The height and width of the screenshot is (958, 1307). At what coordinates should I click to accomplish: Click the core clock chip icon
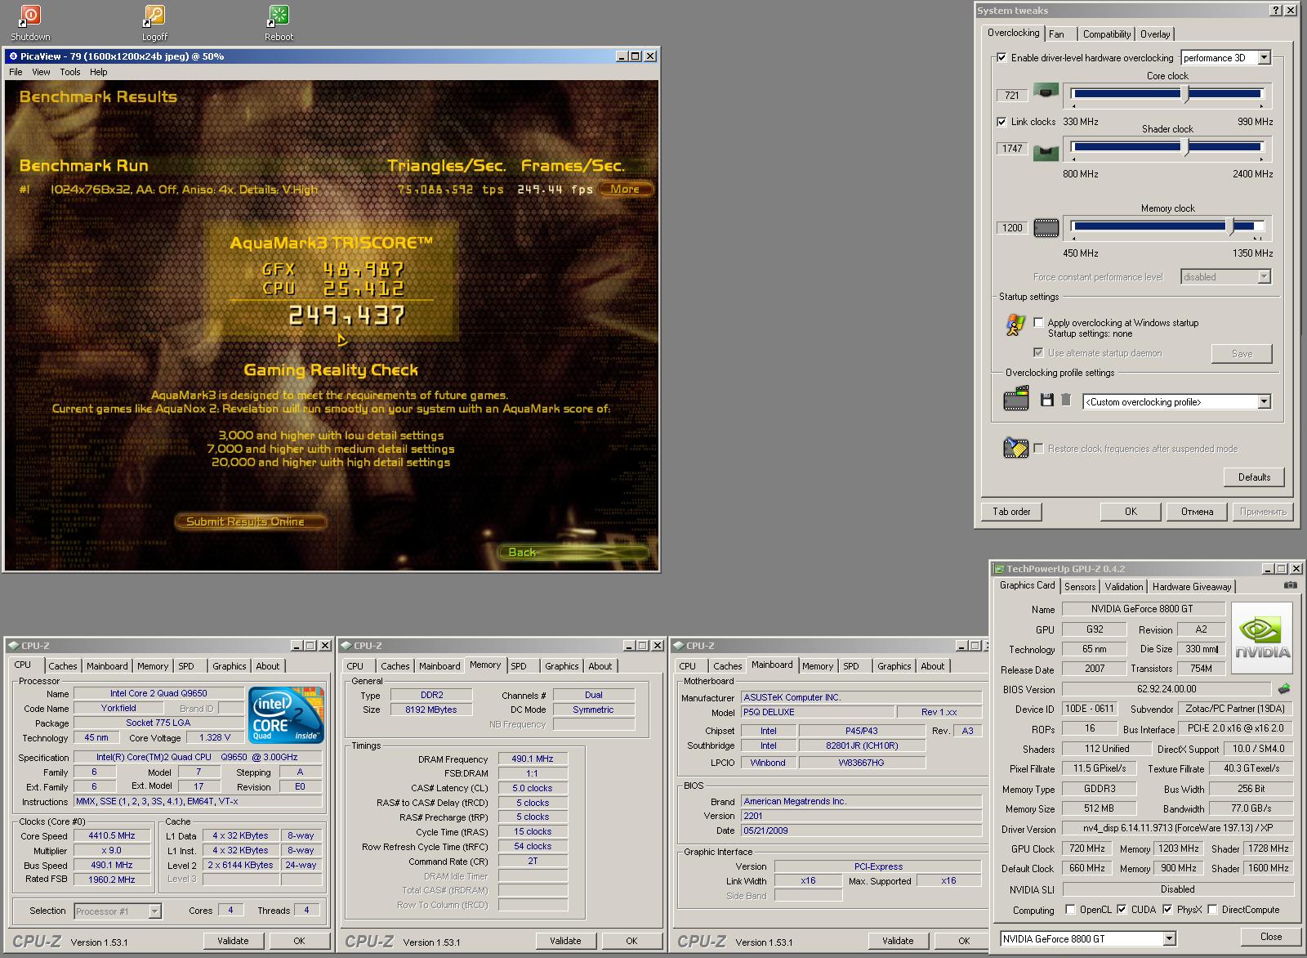point(1046,91)
